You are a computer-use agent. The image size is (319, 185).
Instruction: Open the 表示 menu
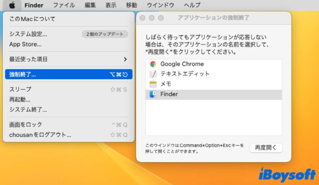click(111, 5)
